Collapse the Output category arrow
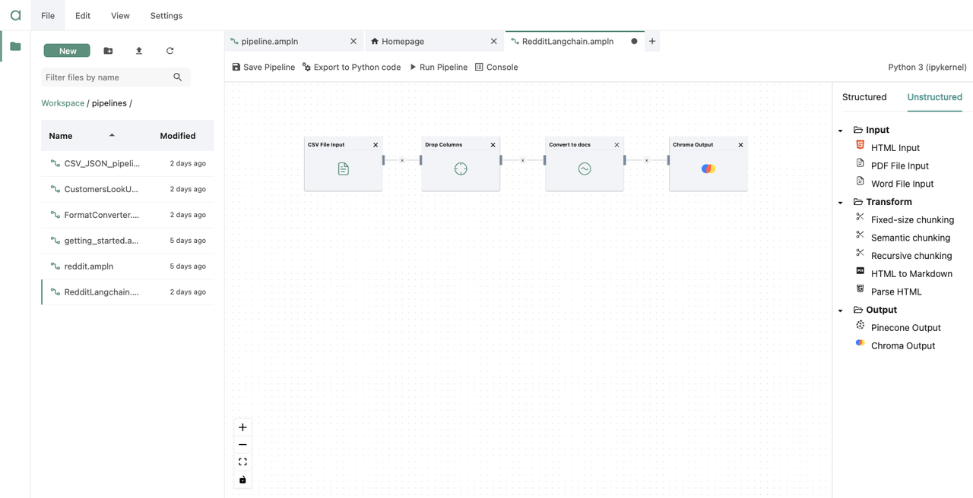This screenshot has height=498, width=973. click(x=841, y=310)
